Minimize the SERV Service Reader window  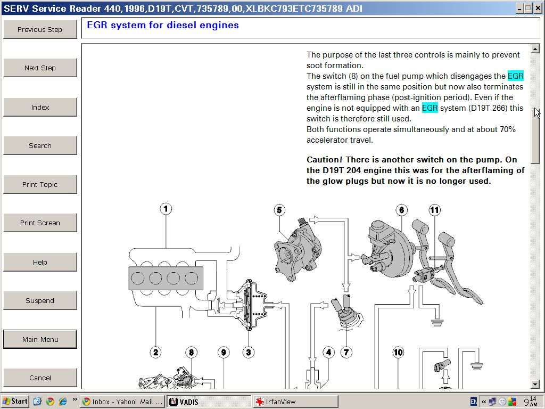(x=519, y=9)
